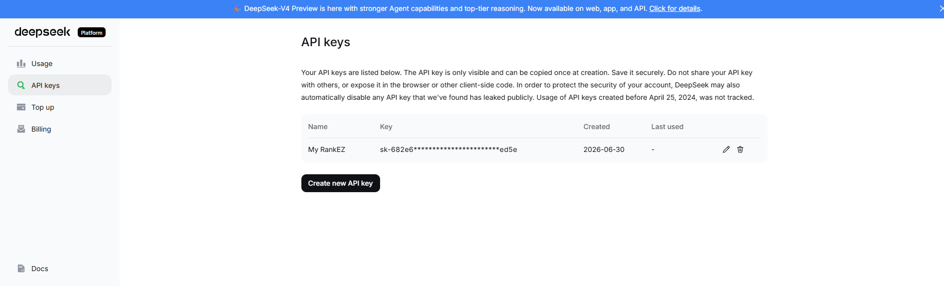Click the party popper banner icon

[x=237, y=8]
